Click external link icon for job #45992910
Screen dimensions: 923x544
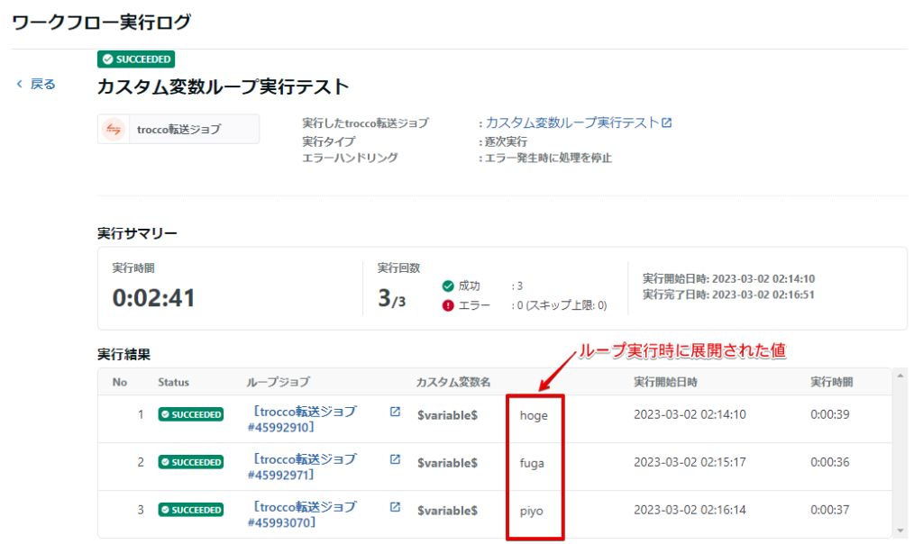[x=395, y=412]
